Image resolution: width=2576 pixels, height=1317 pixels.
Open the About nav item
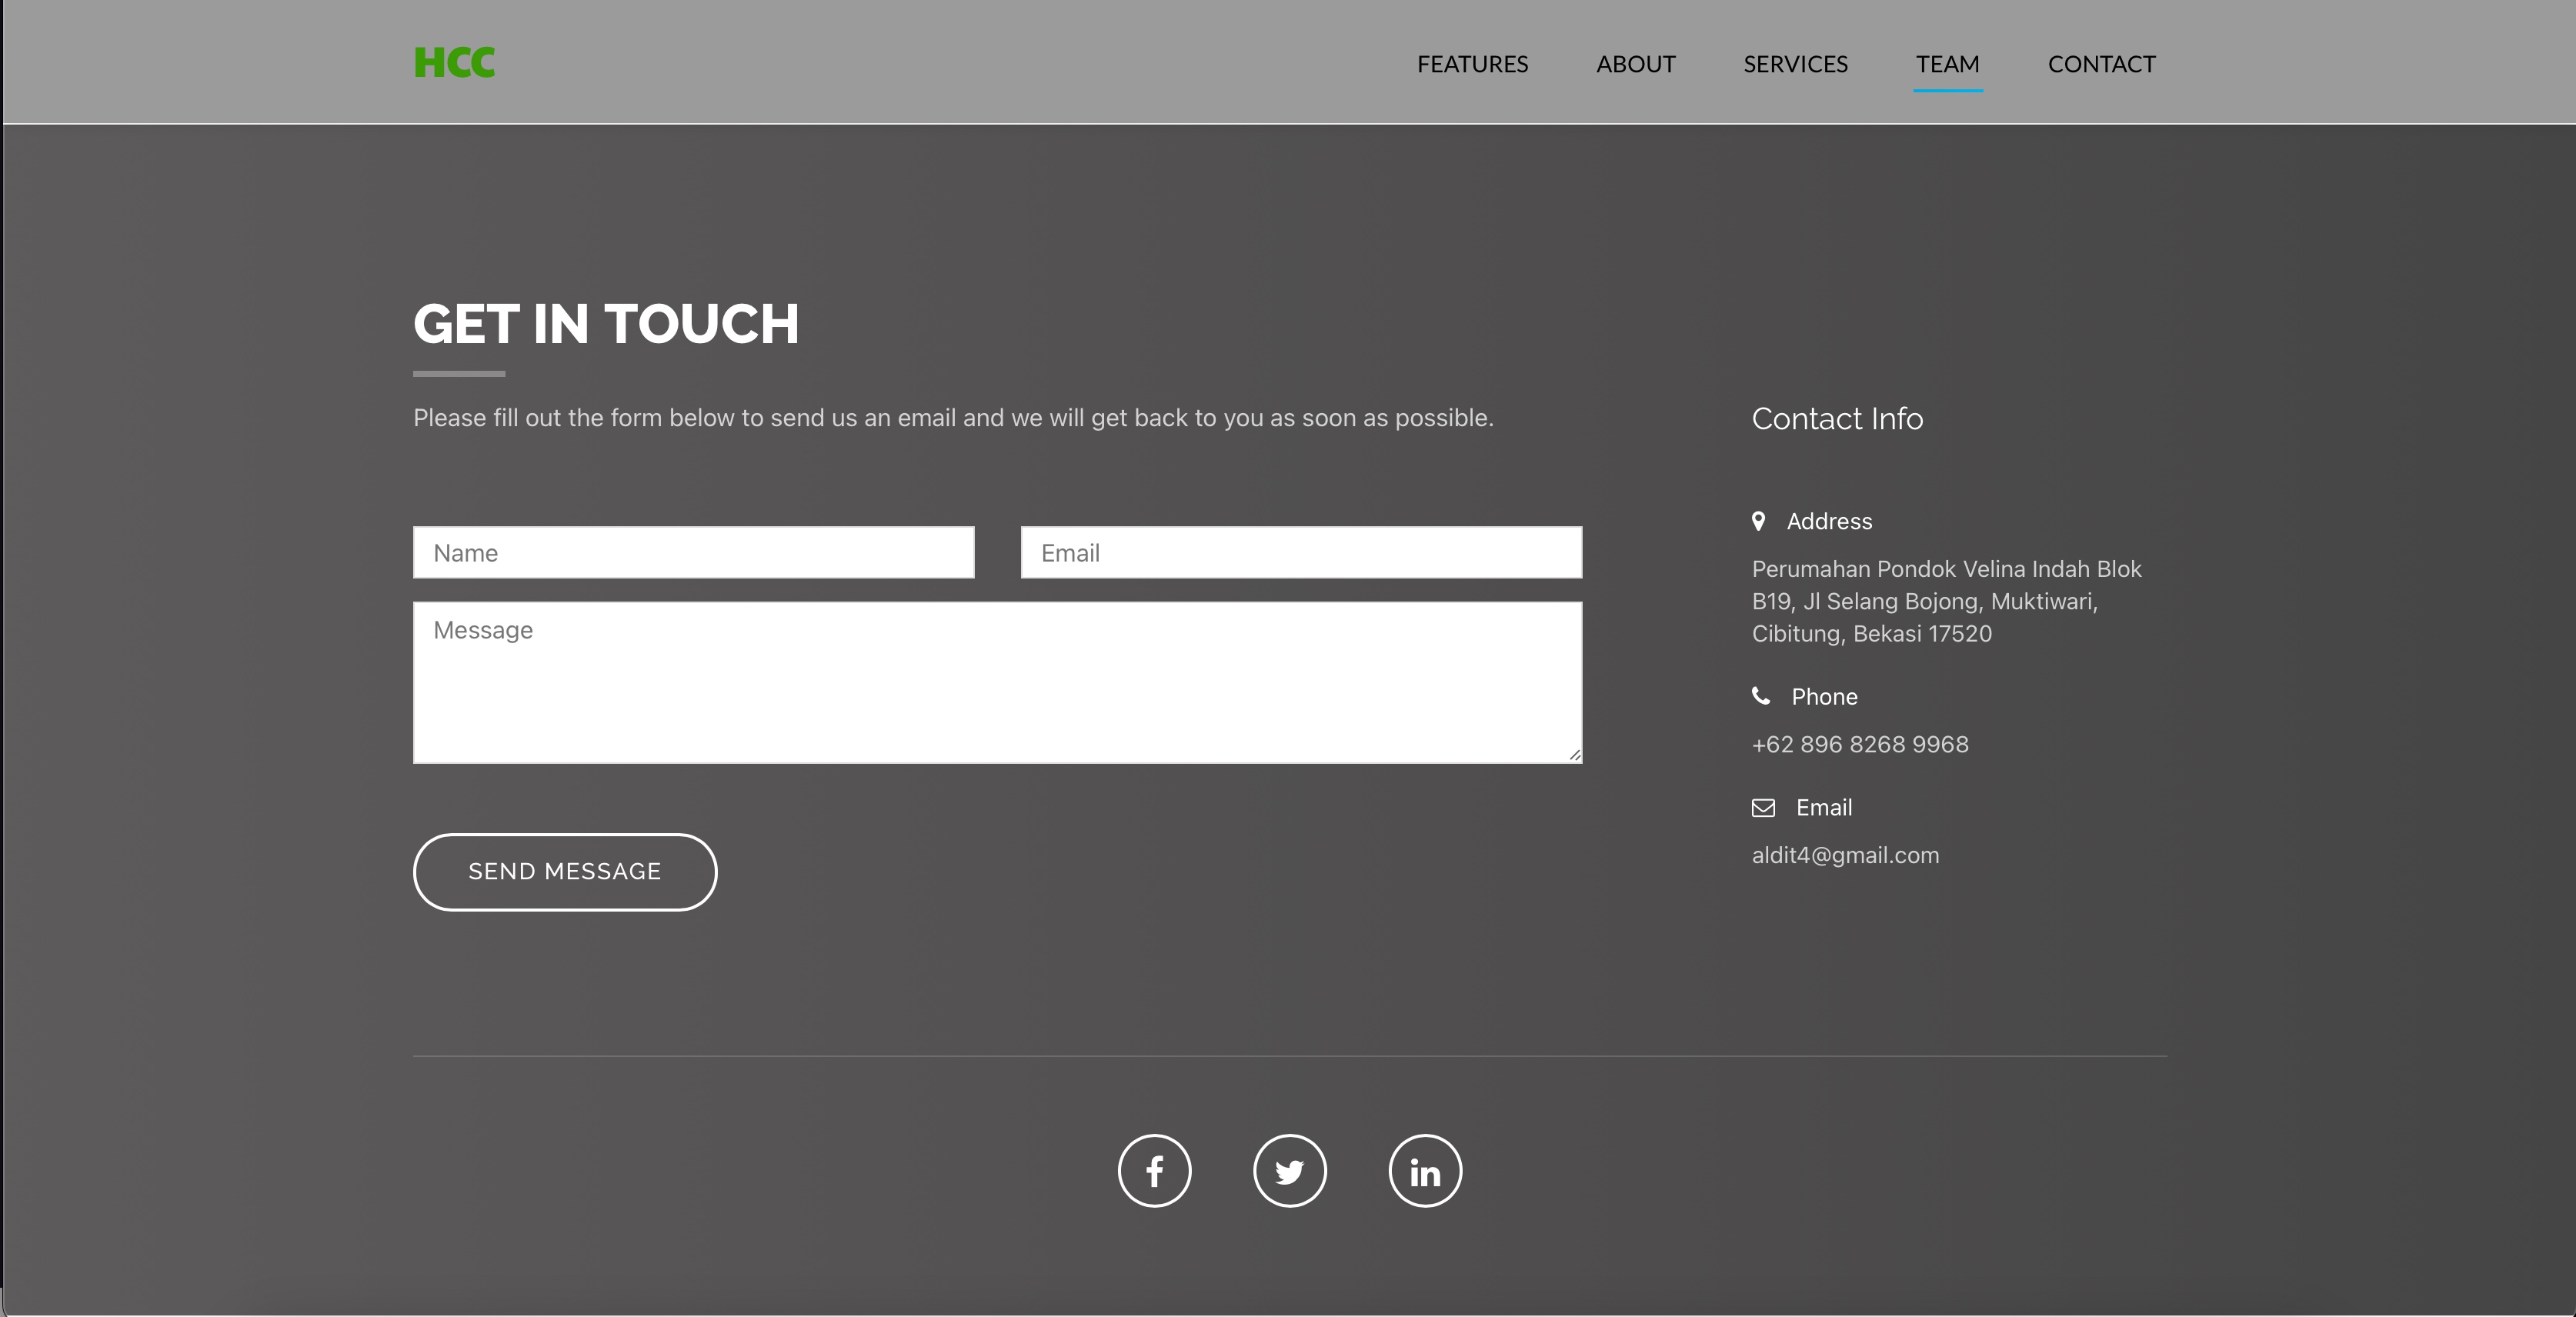1635,64
